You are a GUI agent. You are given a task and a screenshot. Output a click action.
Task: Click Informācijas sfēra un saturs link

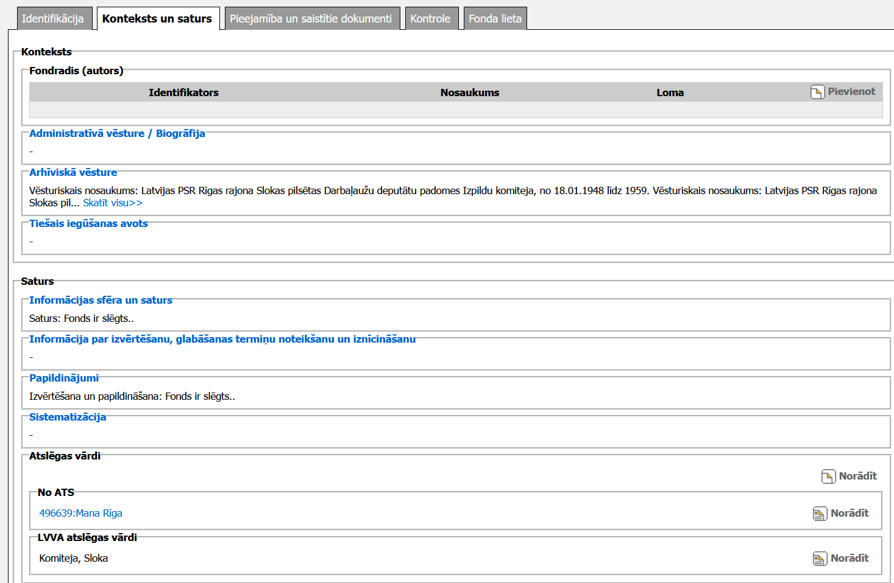click(101, 300)
